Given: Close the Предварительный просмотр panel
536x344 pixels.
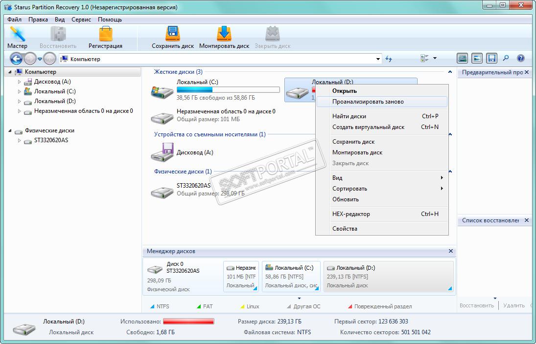Looking at the screenshot, I should [526, 72].
